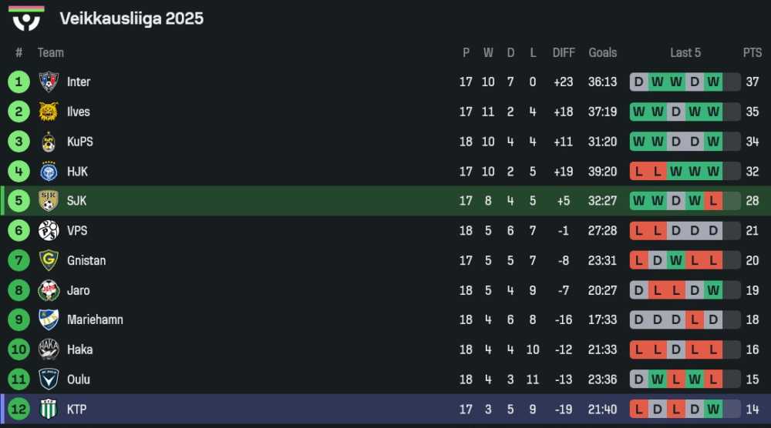The image size is (771, 428).
Task: Select the VPS club crest
Action: (x=49, y=231)
